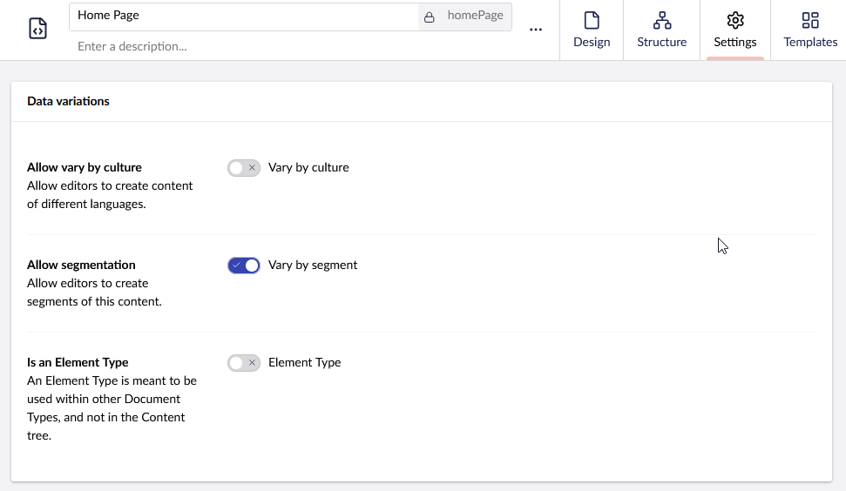
Task: Click the Element Type toggle label
Action: (305, 363)
